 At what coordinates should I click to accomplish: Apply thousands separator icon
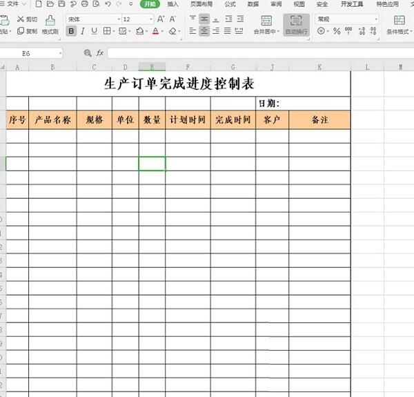coord(348,30)
